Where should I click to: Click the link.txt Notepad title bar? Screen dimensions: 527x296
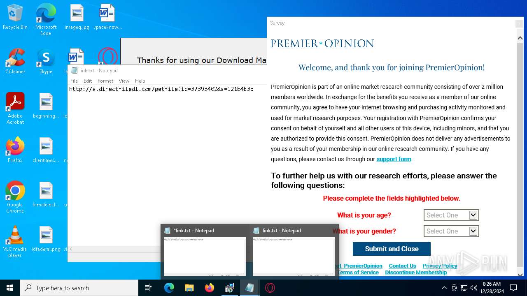167,70
